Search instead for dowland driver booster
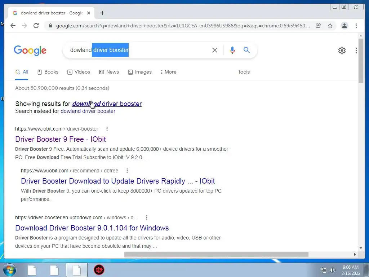The height and width of the screenshot is (277, 369). tap(88, 111)
